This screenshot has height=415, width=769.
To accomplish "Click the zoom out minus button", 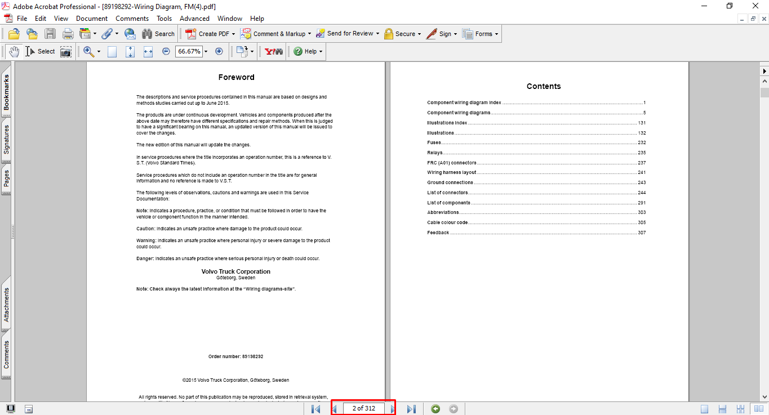I will (x=166, y=51).
